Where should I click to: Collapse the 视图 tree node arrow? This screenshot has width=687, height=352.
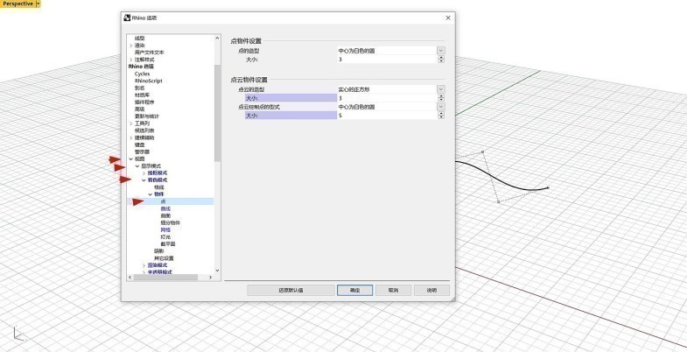[131, 158]
